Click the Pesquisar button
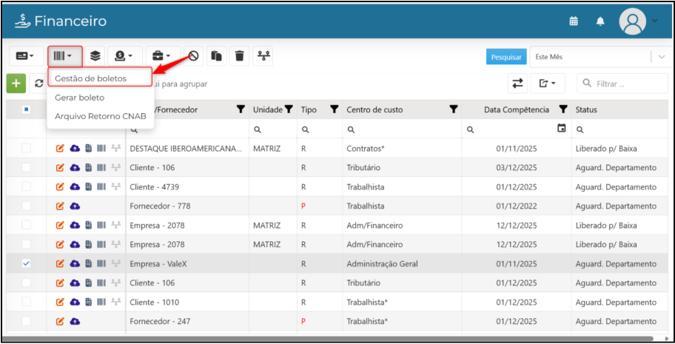Viewport: 675px width, 344px height. [506, 57]
